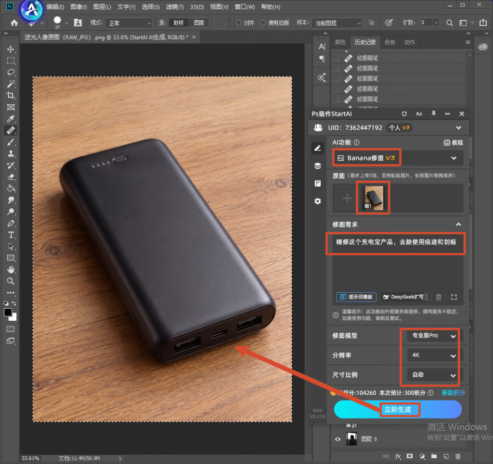This screenshot has width=493, height=464.
Task: Select the Lasso tool
Action: click(x=11, y=73)
